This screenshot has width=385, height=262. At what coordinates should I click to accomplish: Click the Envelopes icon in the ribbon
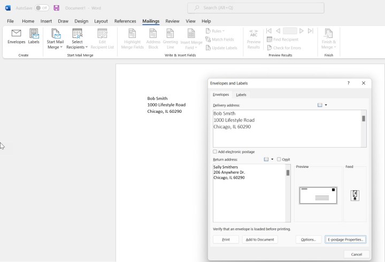[x=16, y=36]
